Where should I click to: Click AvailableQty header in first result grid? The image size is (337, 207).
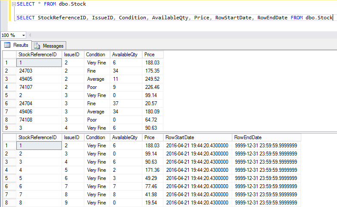pyautogui.click(x=126, y=55)
